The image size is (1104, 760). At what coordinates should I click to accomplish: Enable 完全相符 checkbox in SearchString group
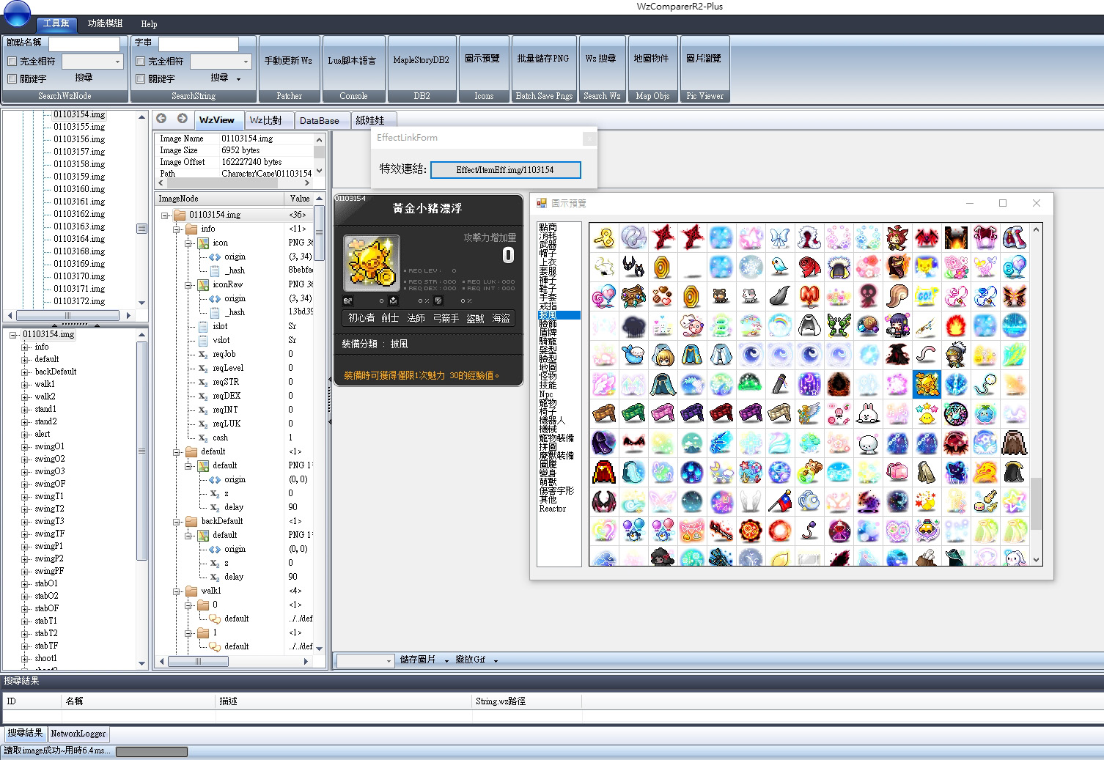click(141, 62)
